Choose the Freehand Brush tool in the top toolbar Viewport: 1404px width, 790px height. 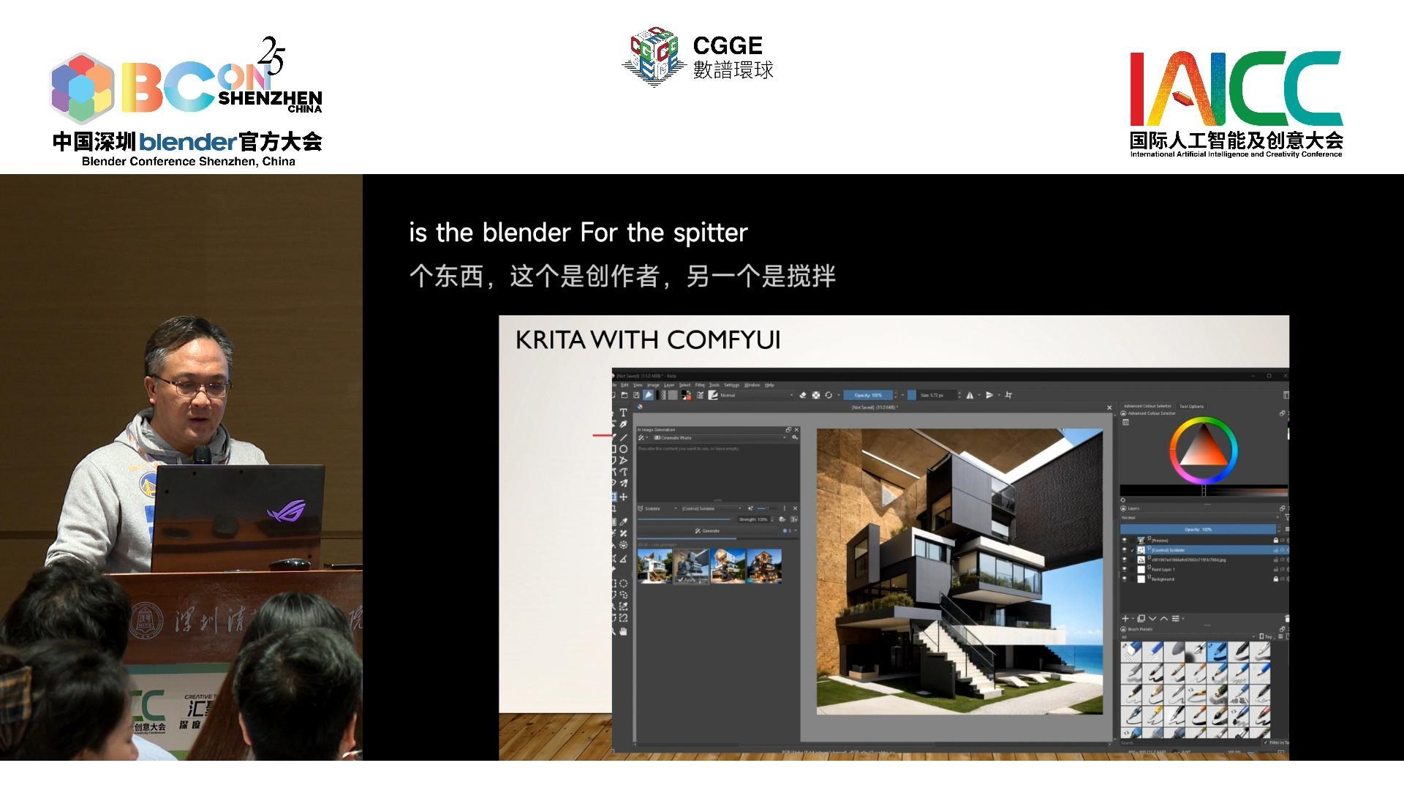(649, 395)
